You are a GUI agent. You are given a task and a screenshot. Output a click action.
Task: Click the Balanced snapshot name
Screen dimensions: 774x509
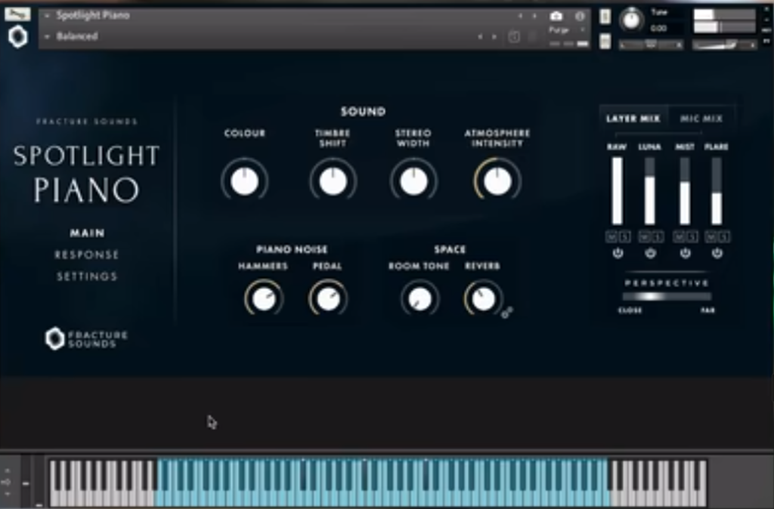click(77, 36)
